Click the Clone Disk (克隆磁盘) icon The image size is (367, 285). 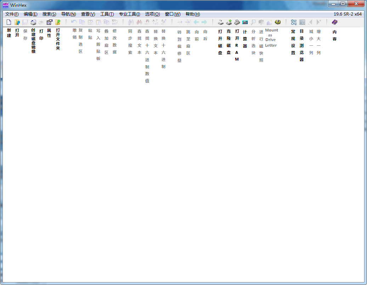[x=229, y=22]
